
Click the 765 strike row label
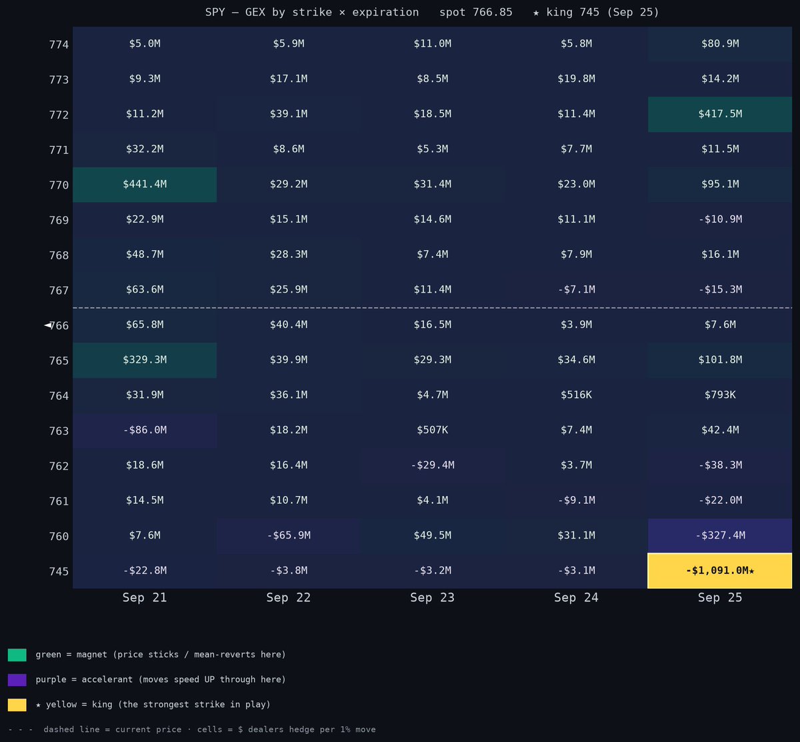click(59, 361)
